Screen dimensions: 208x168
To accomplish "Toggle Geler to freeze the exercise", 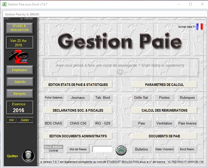I will [25, 120].
